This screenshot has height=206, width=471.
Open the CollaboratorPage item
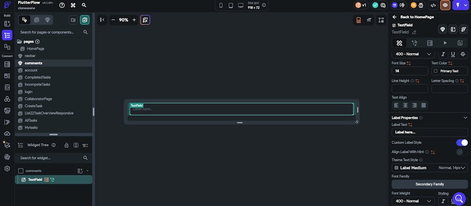click(x=39, y=99)
